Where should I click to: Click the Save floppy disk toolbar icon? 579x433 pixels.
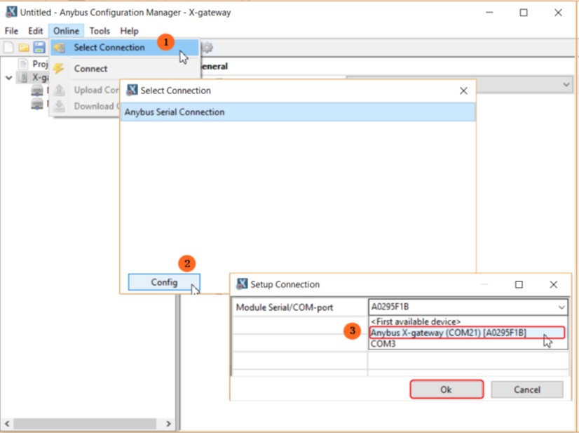pyautogui.click(x=39, y=47)
